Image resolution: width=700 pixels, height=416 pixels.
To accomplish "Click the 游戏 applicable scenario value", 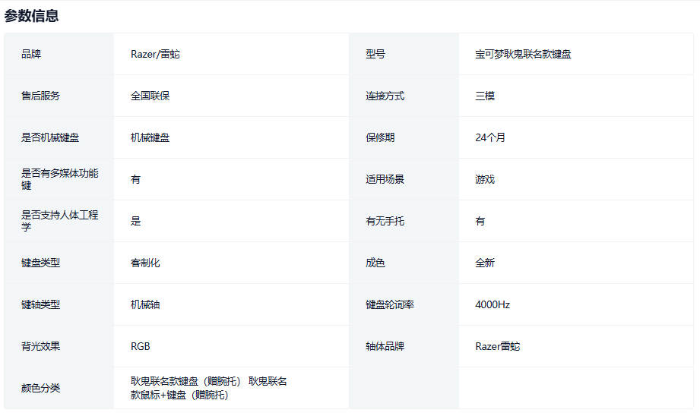I will click(485, 179).
